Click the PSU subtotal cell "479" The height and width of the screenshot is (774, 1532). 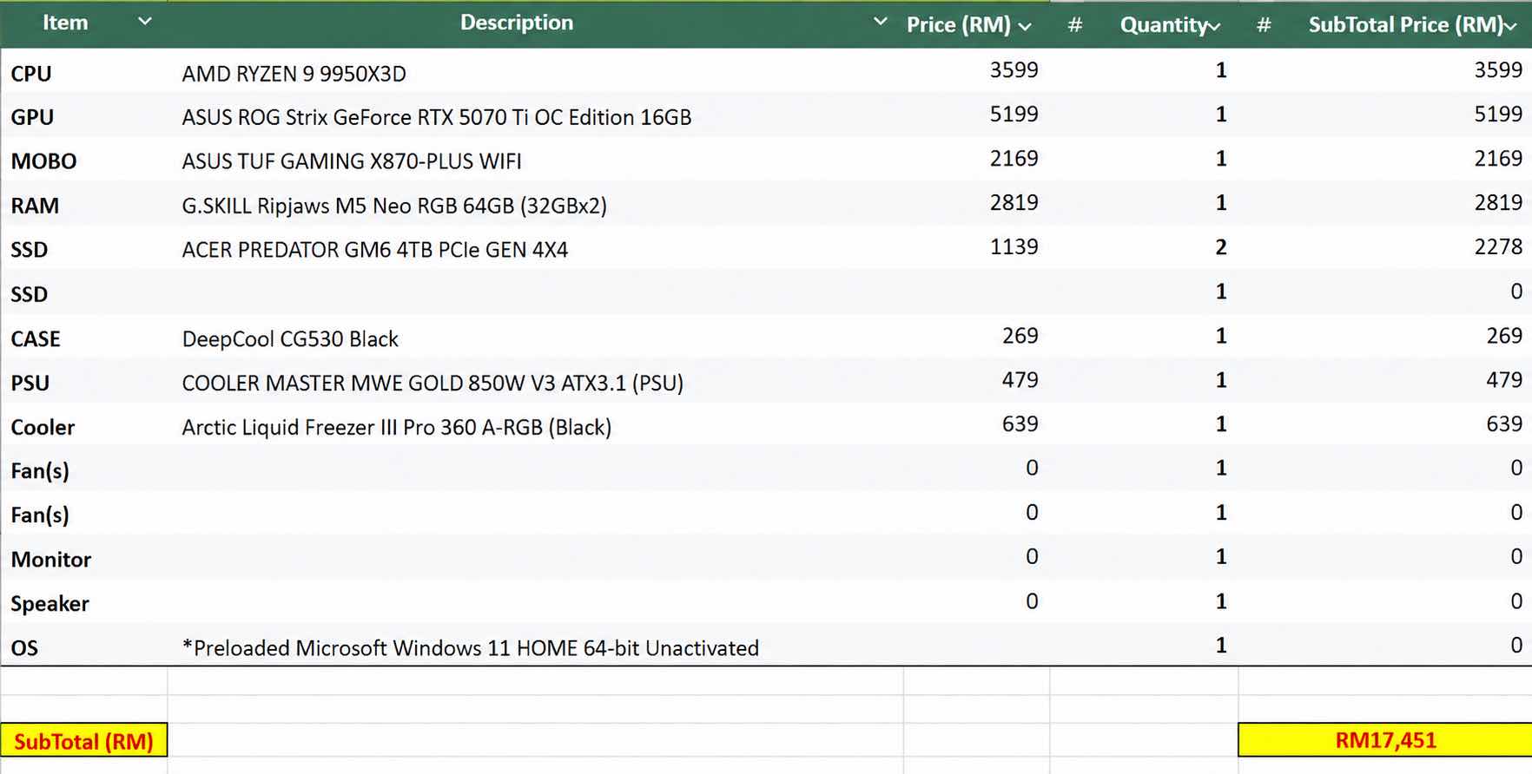[x=1504, y=380]
